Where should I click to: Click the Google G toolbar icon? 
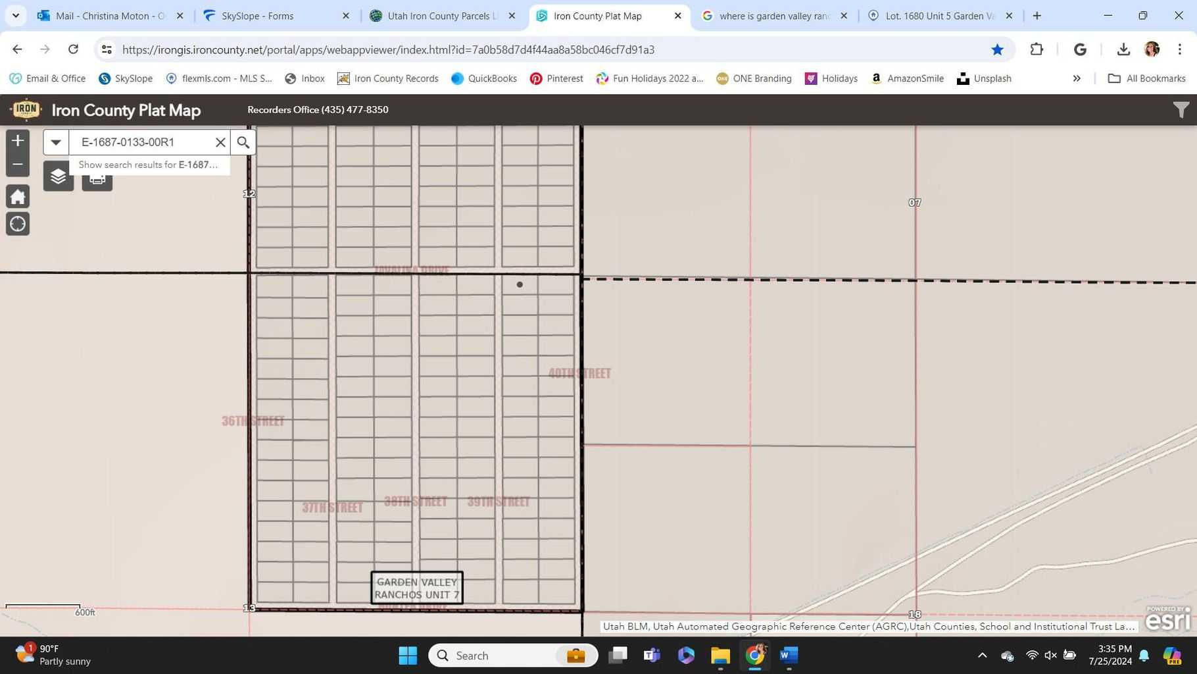coord(1080,49)
